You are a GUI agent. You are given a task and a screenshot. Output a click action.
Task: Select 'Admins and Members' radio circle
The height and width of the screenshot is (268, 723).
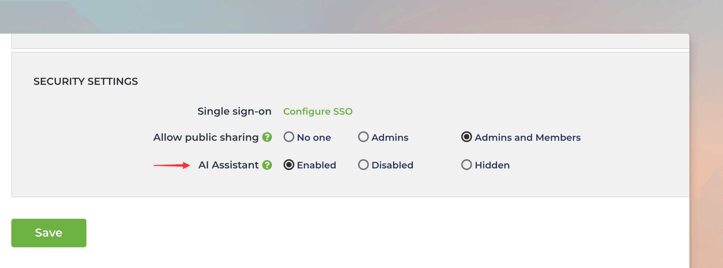pyautogui.click(x=466, y=137)
